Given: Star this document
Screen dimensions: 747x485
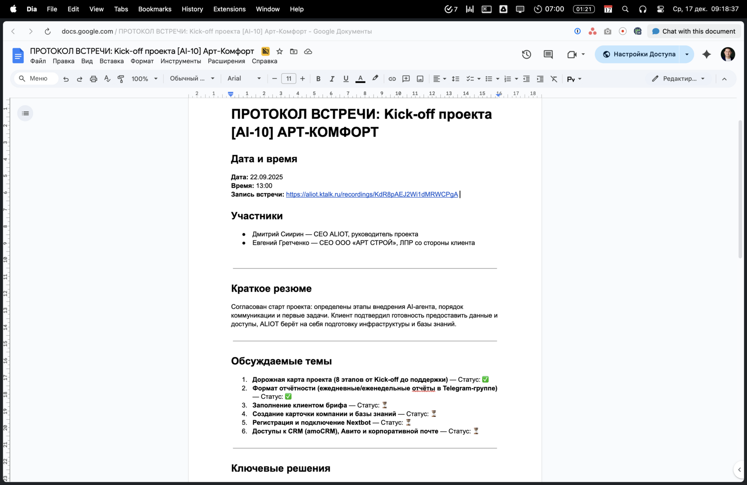Looking at the screenshot, I should point(279,52).
